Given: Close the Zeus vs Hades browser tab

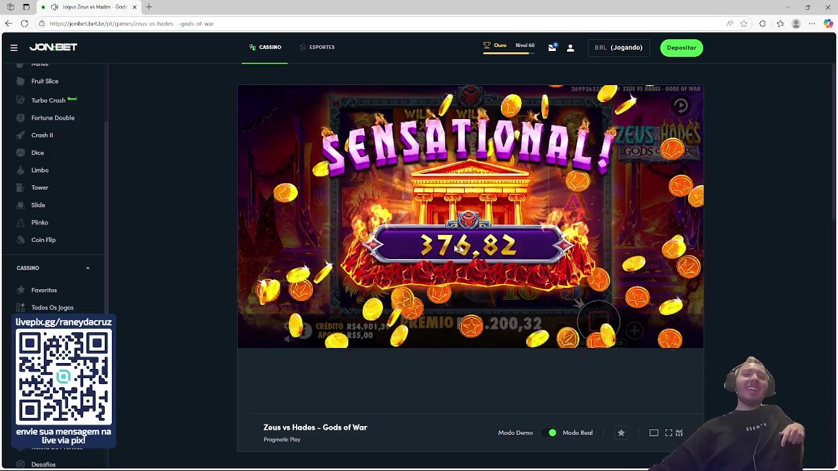Looking at the screenshot, I should click(x=135, y=7).
